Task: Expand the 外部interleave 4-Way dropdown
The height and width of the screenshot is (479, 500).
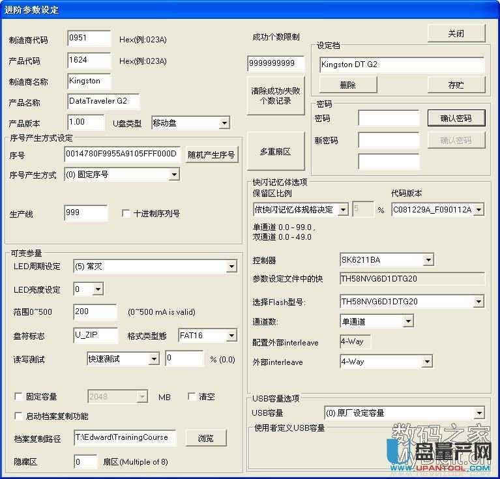Action: pyautogui.click(x=386, y=362)
